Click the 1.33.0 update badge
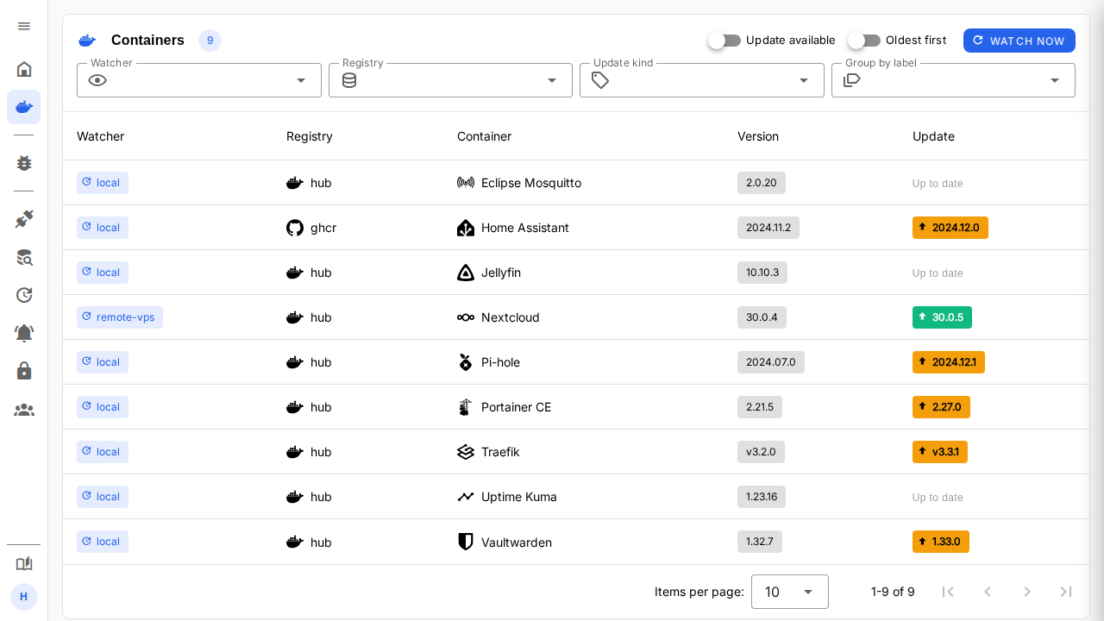The height and width of the screenshot is (621, 1104). click(941, 542)
